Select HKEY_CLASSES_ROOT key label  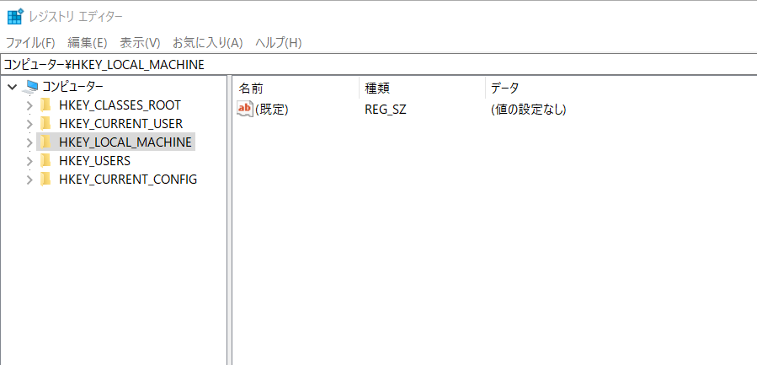point(120,105)
